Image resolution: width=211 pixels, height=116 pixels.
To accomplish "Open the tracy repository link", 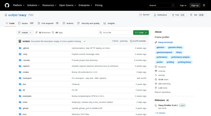I will [23, 15].
